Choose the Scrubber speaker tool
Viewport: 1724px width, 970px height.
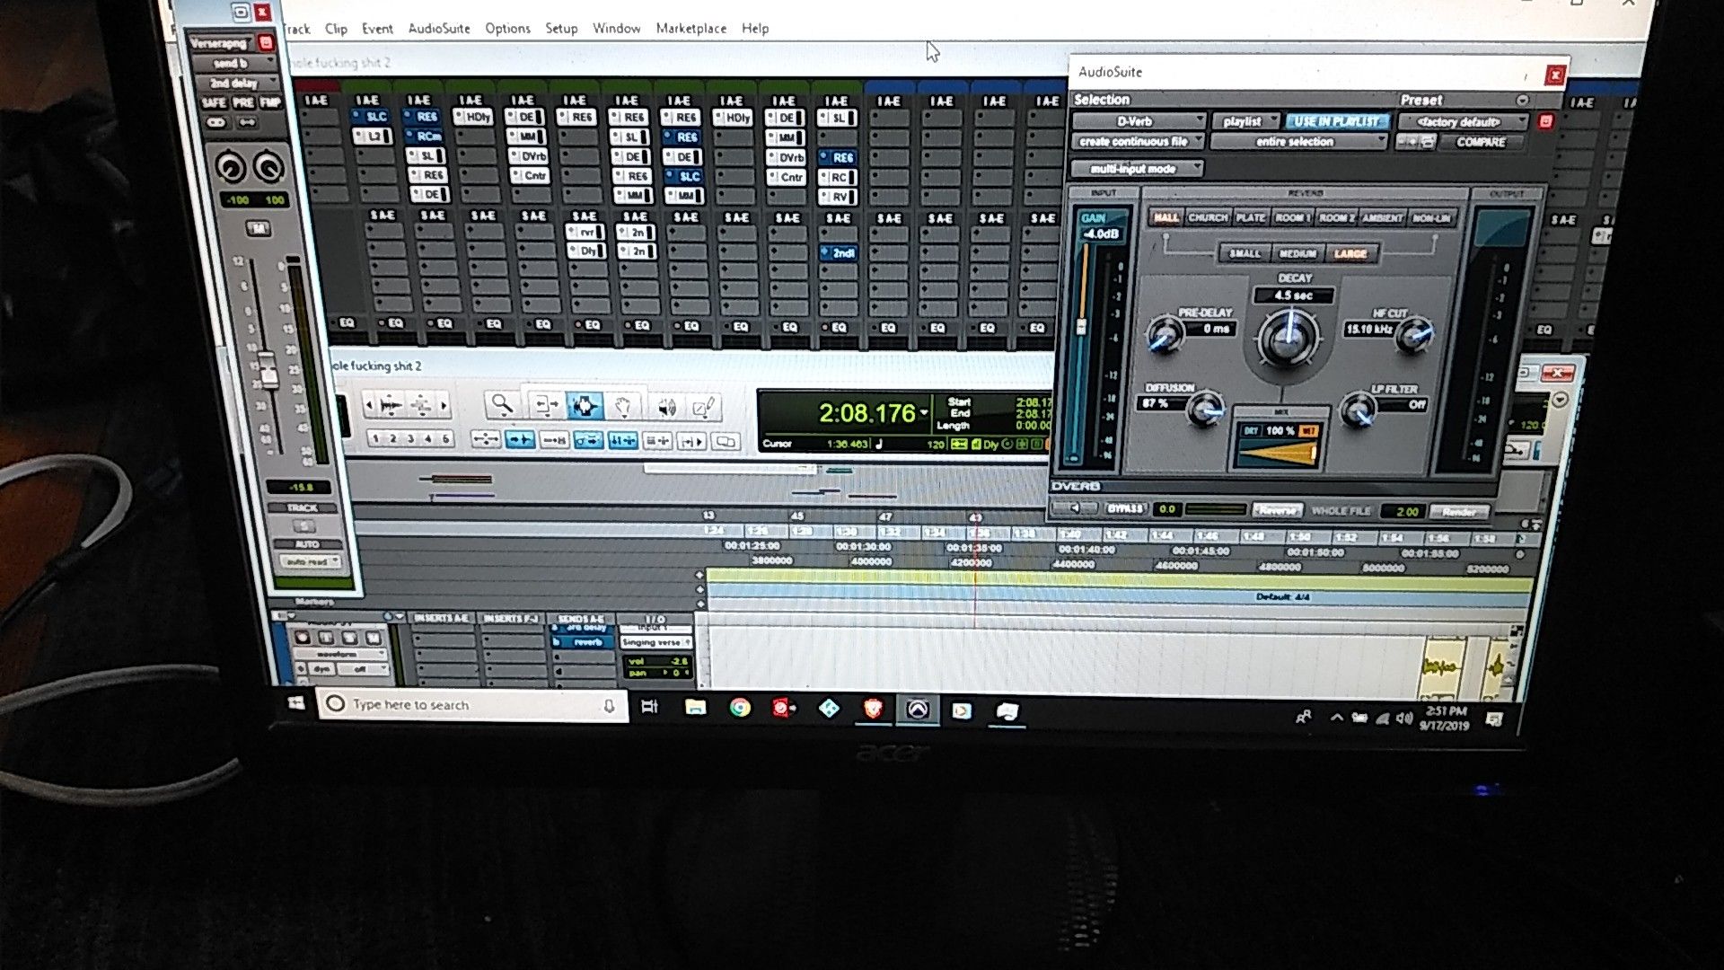pyautogui.click(x=665, y=408)
